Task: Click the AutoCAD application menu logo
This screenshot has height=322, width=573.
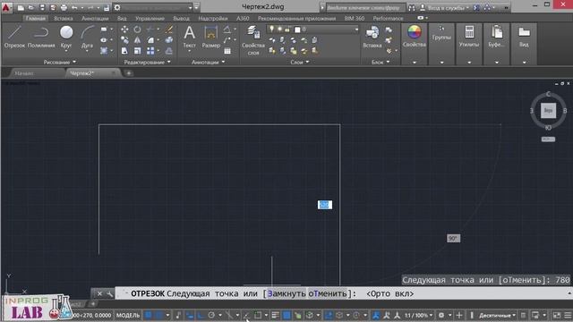Action: 6,7
